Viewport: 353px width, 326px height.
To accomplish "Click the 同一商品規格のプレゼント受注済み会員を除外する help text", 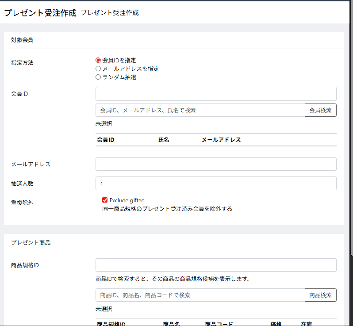I will pos(167,209).
